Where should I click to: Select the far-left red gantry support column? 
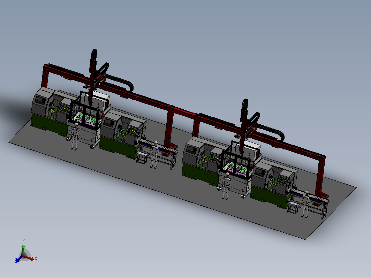click(x=45, y=76)
